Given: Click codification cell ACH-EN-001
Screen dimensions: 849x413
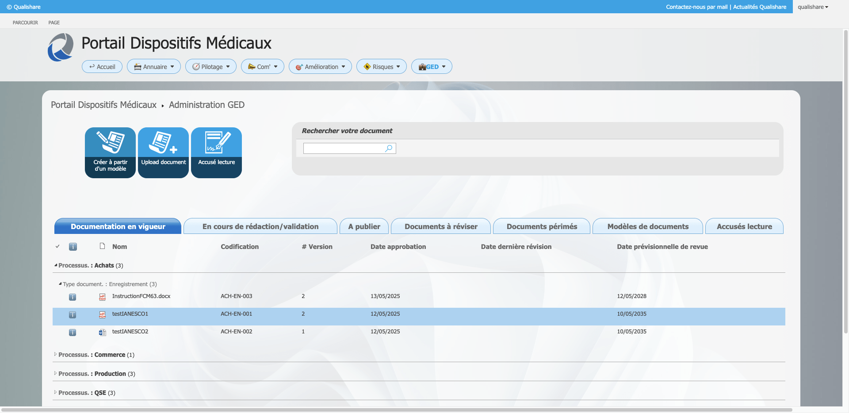Looking at the screenshot, I should (x=236, y=314).
